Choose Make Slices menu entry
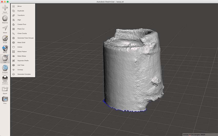Viewport: 218px width, 136px height. 22,56
